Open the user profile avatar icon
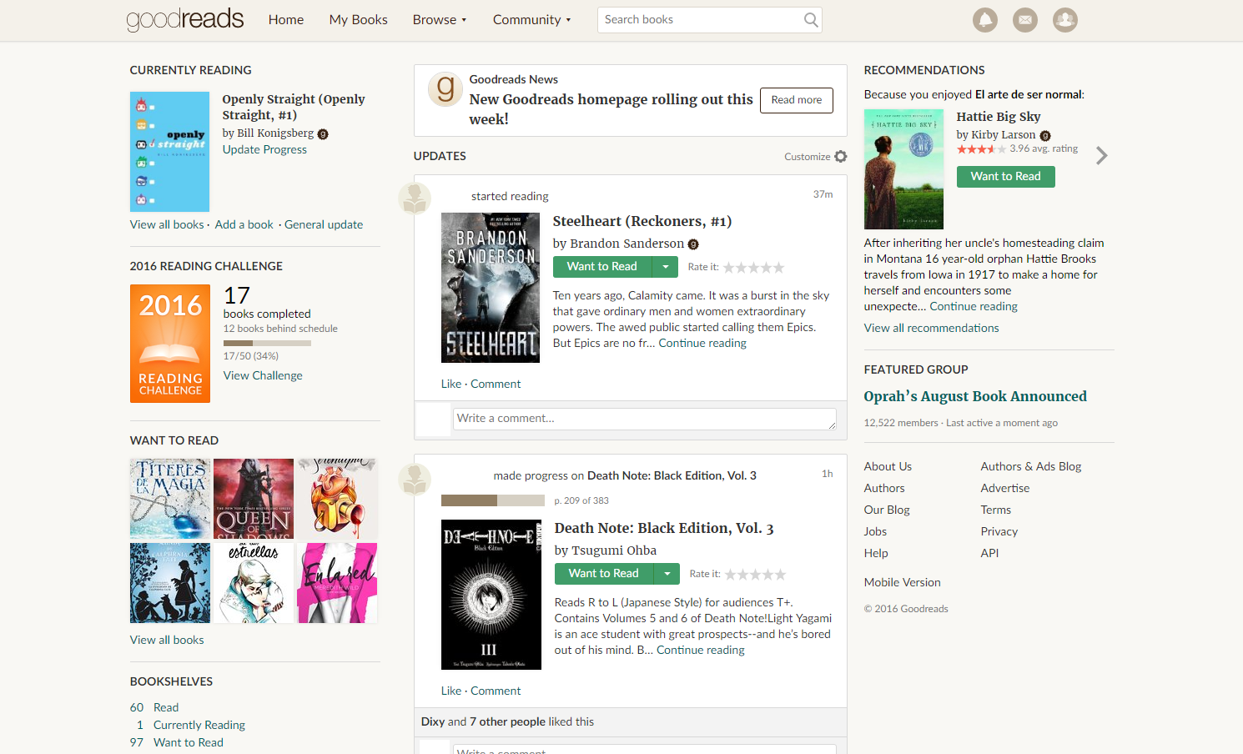The image size is (1243, 754). coord(1064,20)
